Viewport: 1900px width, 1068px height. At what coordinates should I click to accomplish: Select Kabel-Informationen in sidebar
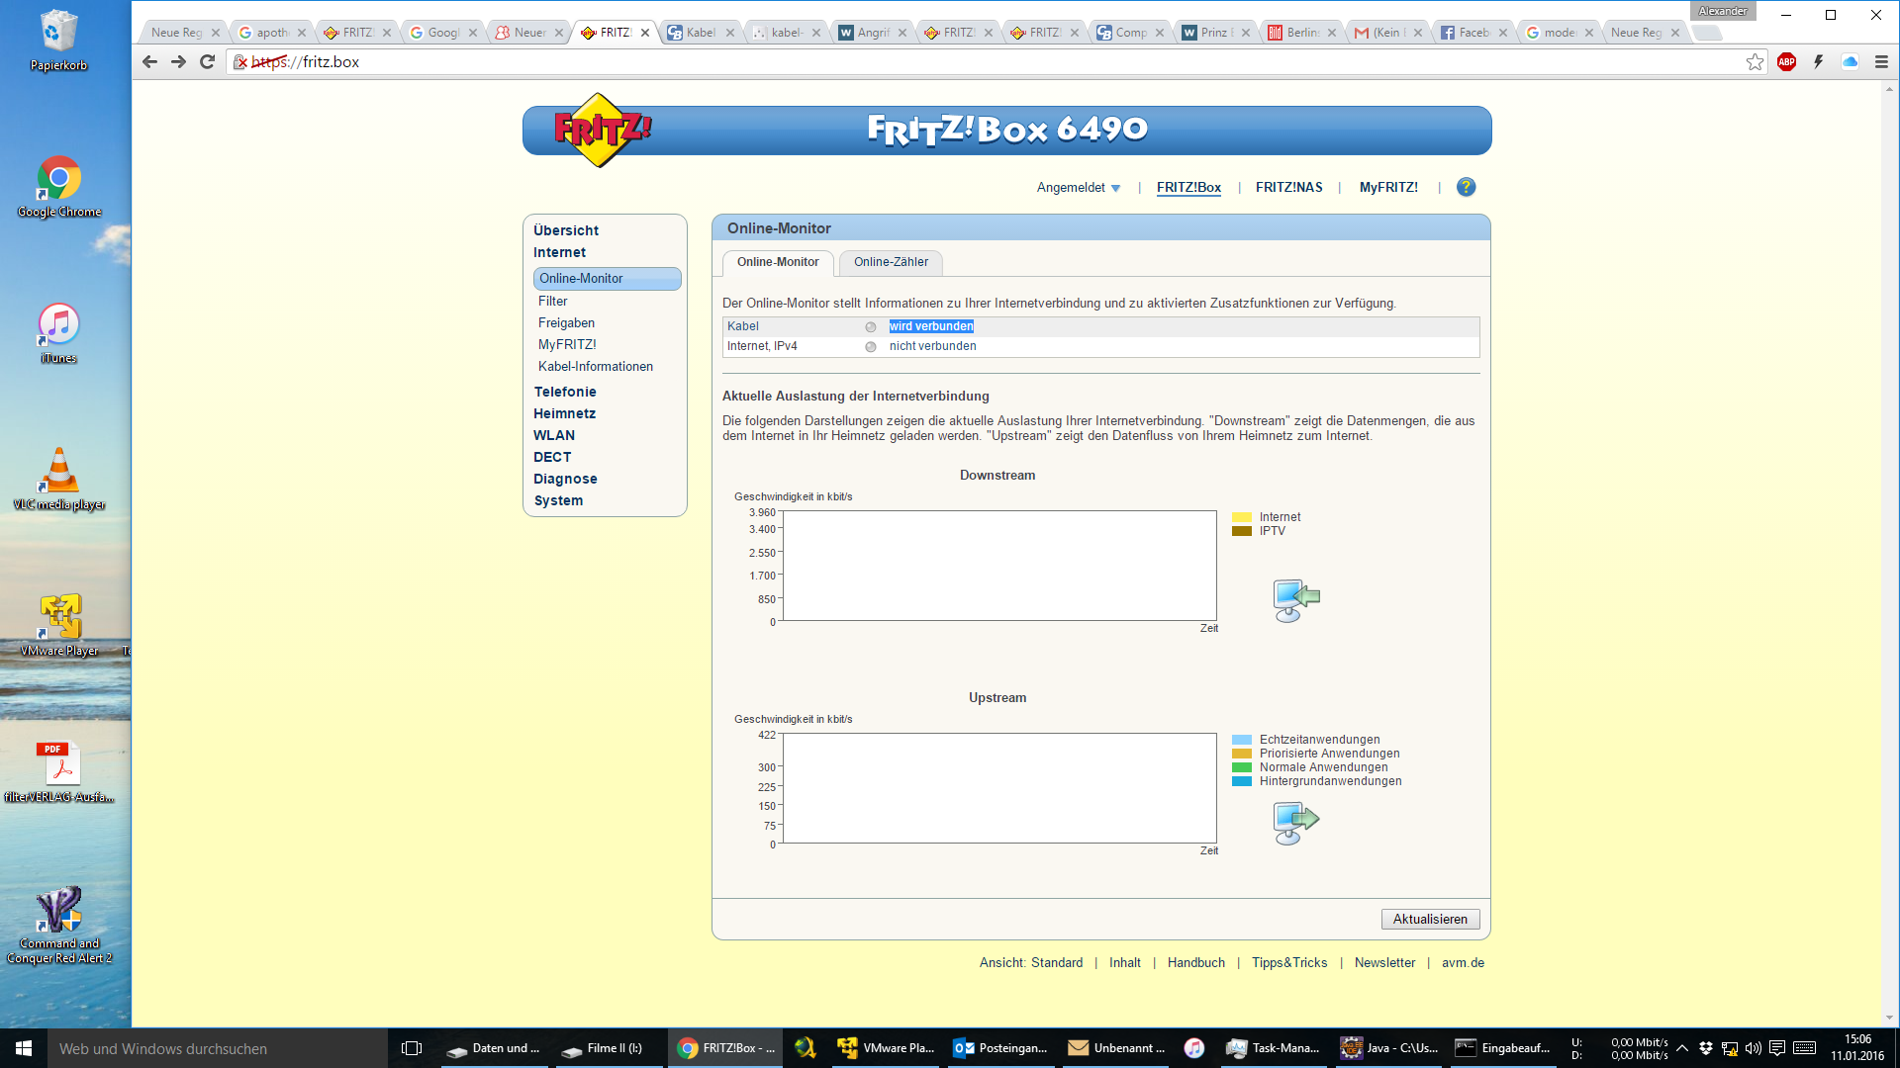click(x=595, y=367)
